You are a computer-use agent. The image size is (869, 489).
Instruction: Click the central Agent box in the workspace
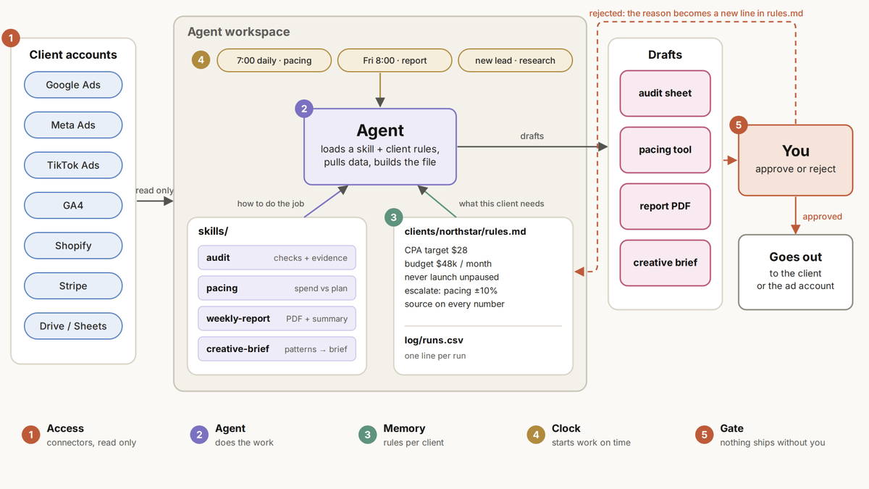coord(380,146)
